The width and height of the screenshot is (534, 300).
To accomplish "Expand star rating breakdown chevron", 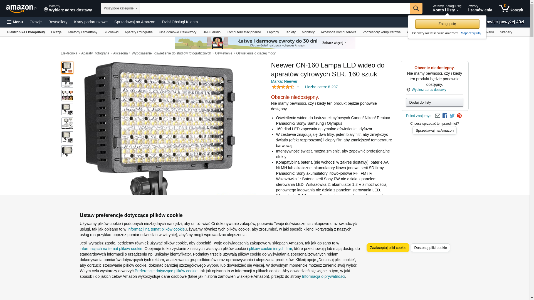I will pos(298,87).
